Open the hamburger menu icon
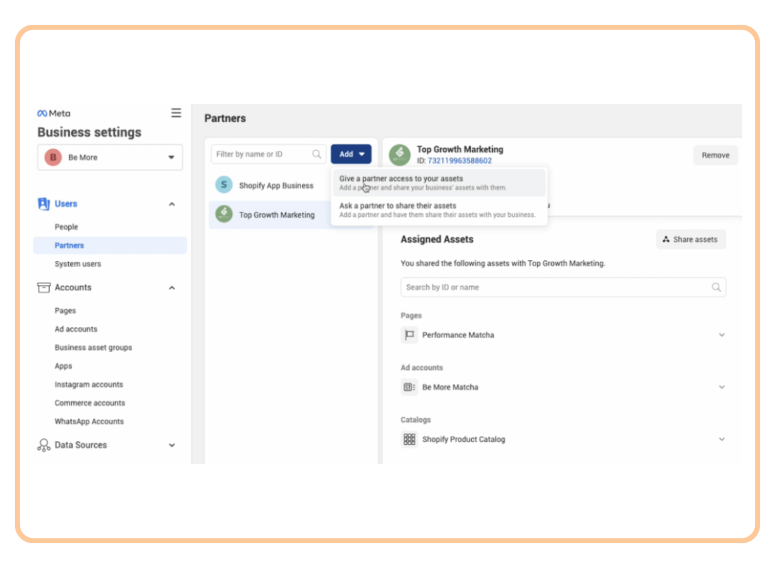This screenshot has width=775, height=568. (176, 113)
